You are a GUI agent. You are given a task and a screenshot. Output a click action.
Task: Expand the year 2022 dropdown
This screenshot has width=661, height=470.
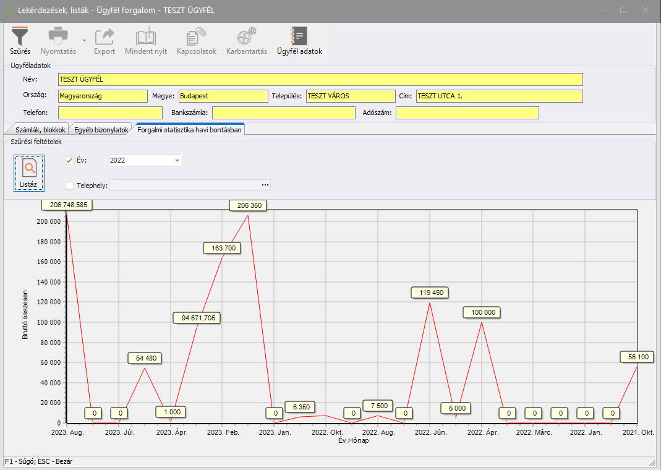click(x=177, y=160)
